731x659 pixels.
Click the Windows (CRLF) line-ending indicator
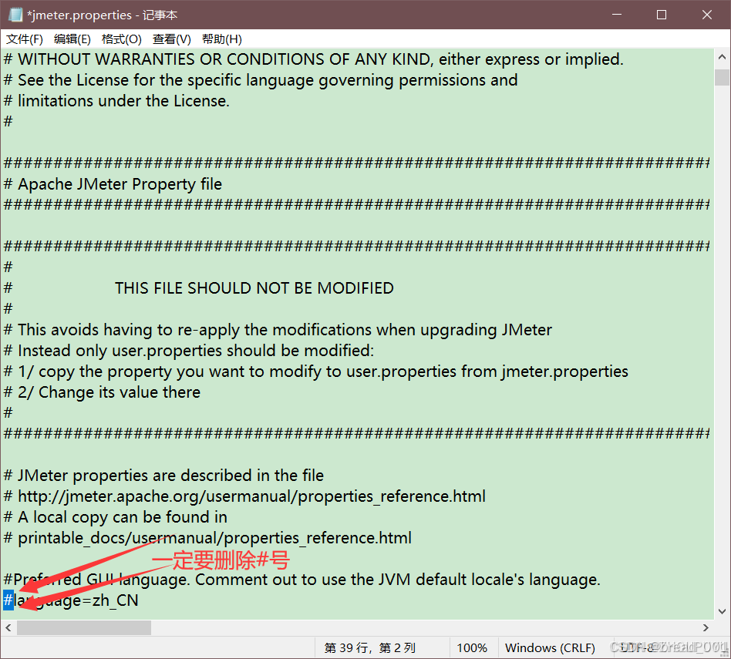550,647
